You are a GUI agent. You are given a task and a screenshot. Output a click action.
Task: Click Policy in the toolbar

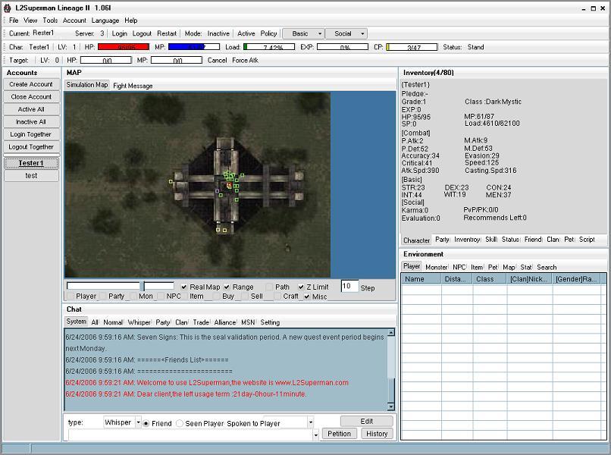tap(268, 33)
